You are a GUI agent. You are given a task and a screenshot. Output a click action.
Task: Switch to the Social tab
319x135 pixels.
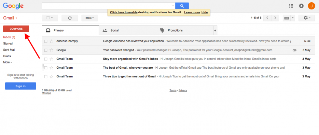tap(128, 31)
